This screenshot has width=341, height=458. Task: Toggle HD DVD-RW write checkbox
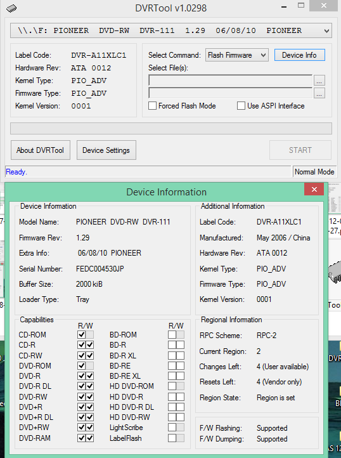click(181, 417)
